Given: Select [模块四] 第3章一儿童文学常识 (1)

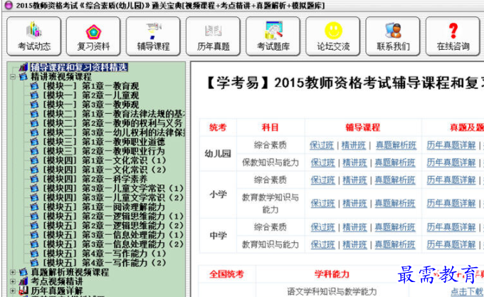Looking at the screenshot, I should (113, 188).
